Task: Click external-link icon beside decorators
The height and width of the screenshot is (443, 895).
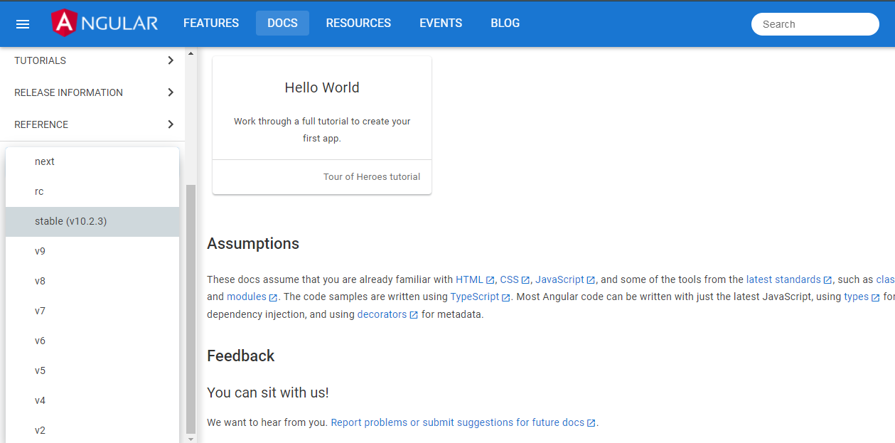Action: [x=414, y=314]
